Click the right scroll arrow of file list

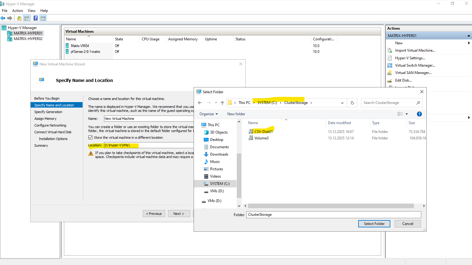[424, 206]
